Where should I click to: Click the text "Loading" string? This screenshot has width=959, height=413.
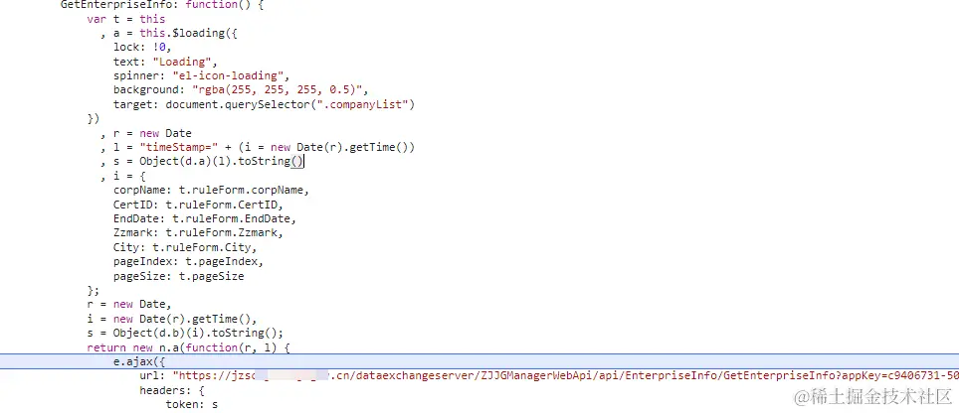click(x=182, y=62)
